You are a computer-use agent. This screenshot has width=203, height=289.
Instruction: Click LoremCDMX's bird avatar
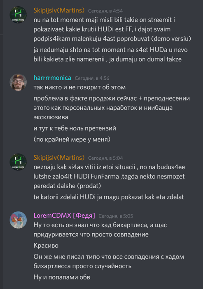coord(18,220)
